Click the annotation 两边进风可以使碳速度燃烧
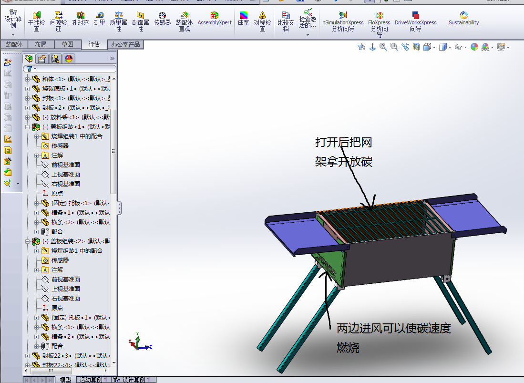The width and height of the screenshot is (524, 383). (x=393, y=338)
